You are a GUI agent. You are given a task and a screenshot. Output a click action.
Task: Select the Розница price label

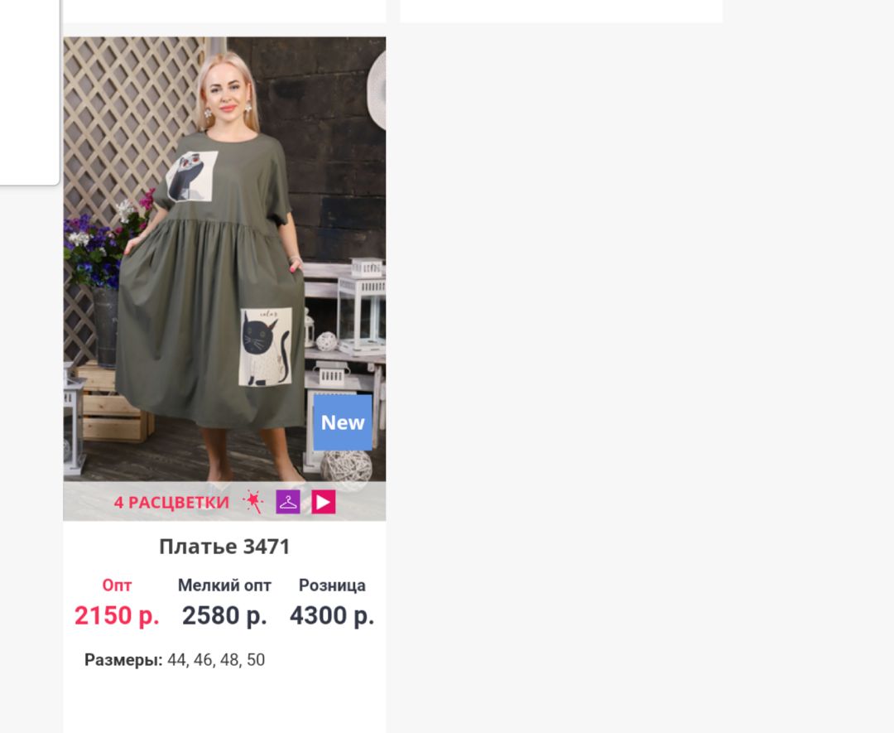(333, 586)
